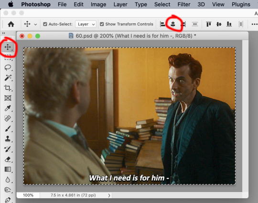Viewport: 258px width, 203px height.
Task: Open the View menu
Action: pyautogui.click(x=218, y=4)
